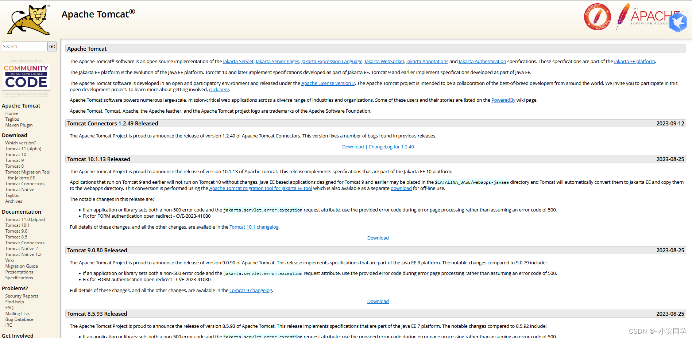The width and height of the screenshot is (692, 338).
Task: Open the Community Code conference banner
Action: (26, 77)
